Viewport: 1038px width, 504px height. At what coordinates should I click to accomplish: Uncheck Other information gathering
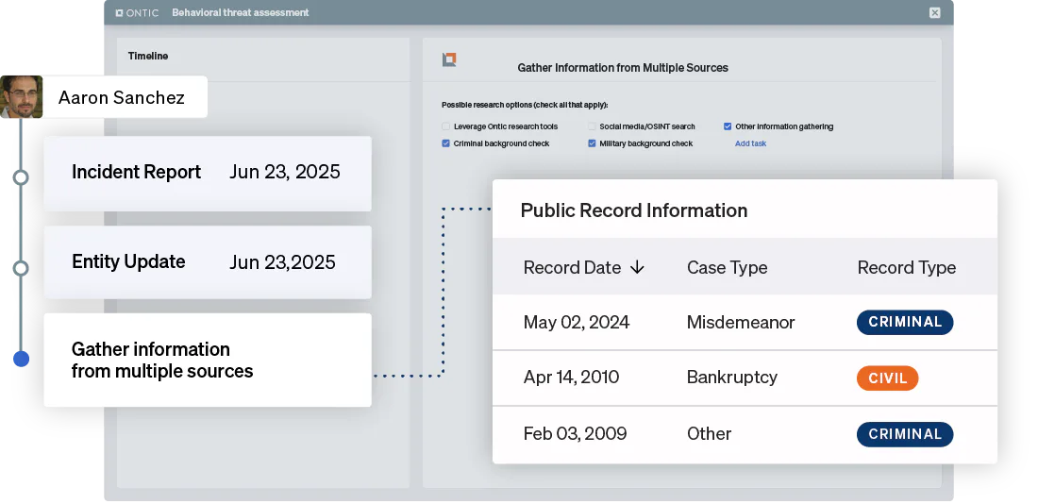coord(728,126)
